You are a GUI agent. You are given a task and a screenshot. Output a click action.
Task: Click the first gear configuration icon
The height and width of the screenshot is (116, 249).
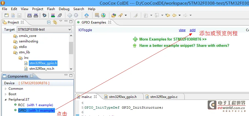[x=70, y=15]
